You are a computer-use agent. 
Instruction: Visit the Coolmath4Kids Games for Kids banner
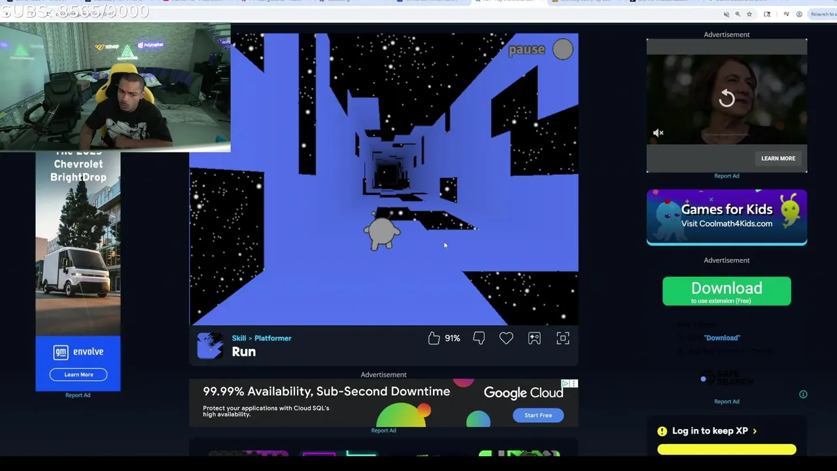tap(726, 217)
